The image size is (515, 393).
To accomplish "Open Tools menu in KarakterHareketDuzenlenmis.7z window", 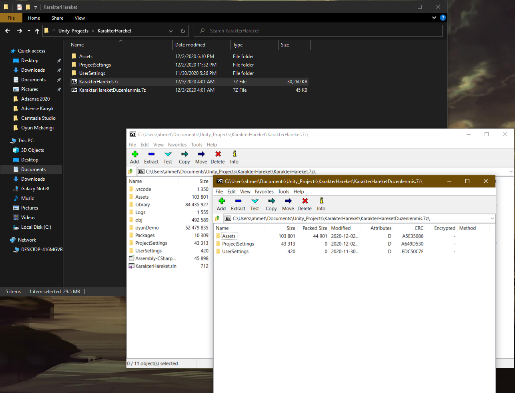I will tap(284, 191).
